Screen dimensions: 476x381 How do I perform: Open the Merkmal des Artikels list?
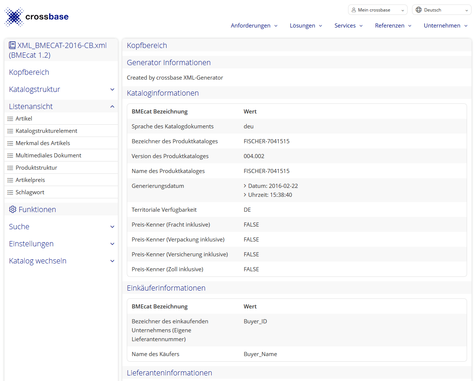point(43,143)
